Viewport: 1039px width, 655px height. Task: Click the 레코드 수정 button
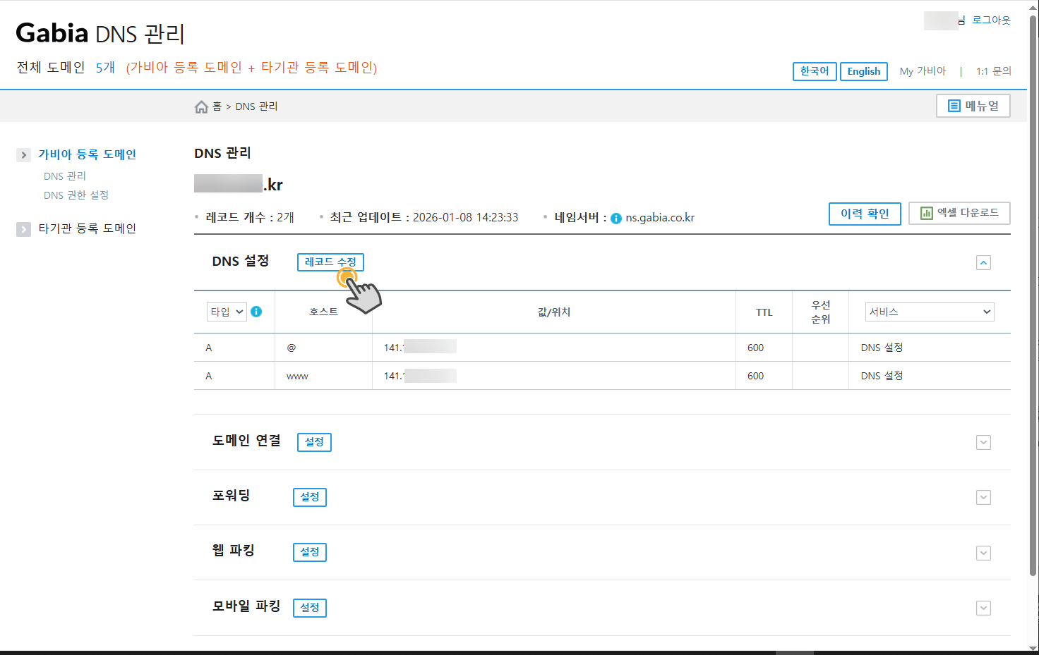pos(330,262)
